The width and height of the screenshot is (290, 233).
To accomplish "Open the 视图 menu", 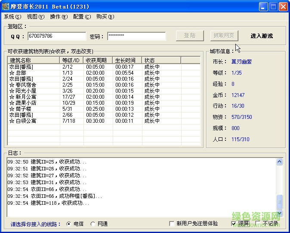I will [x=35, y=17].
